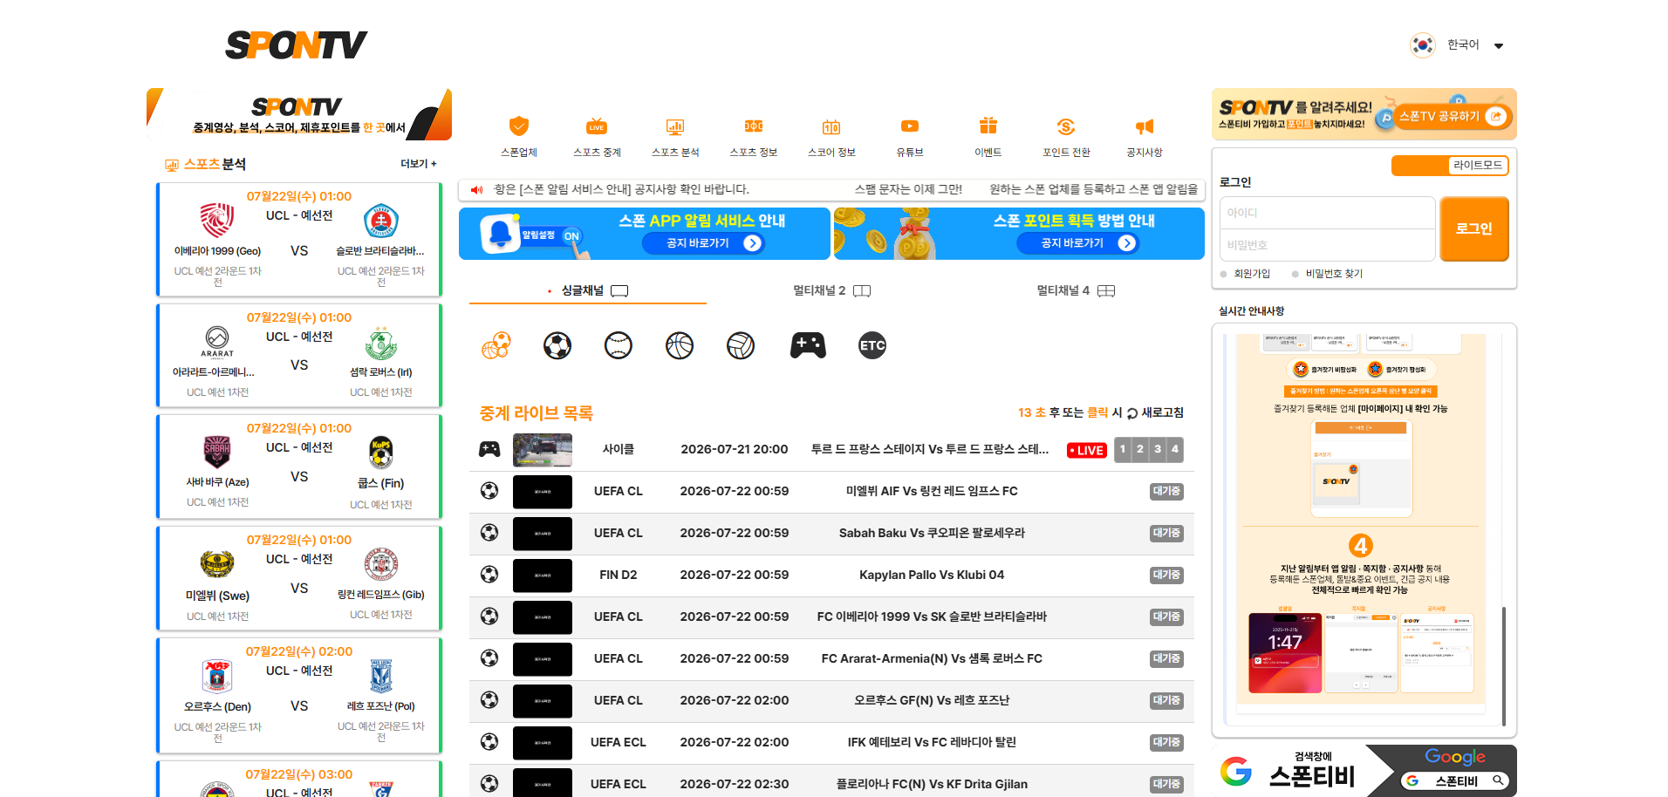The image size is (1668, 797).
Task: Open the 회원가입 link
Action: pyautogui.click(x=1252, y=274)
